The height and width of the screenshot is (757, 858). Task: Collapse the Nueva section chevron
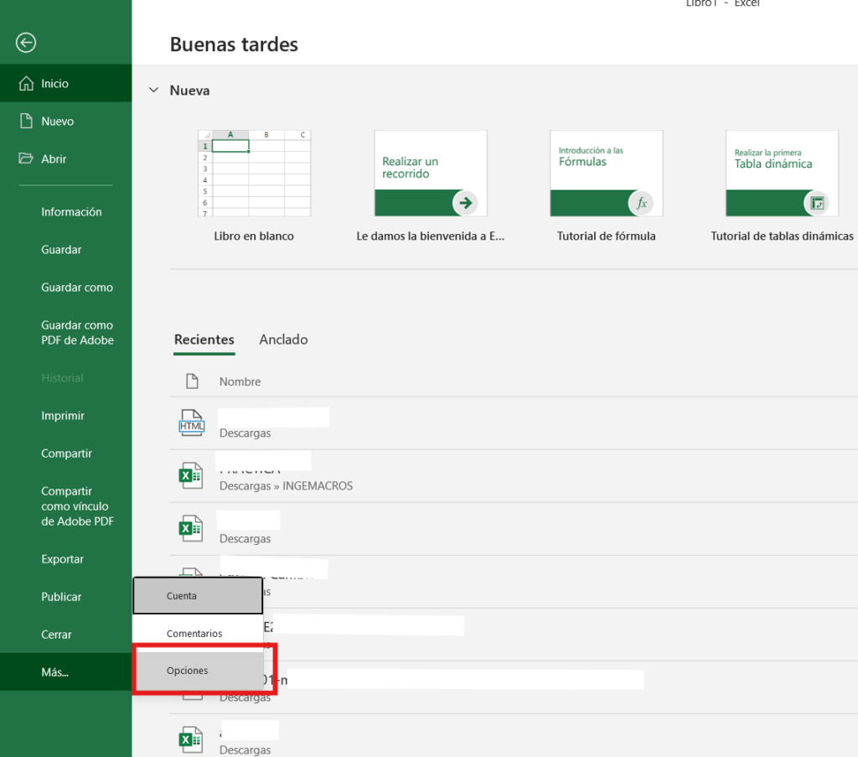(x=154, y=90)
